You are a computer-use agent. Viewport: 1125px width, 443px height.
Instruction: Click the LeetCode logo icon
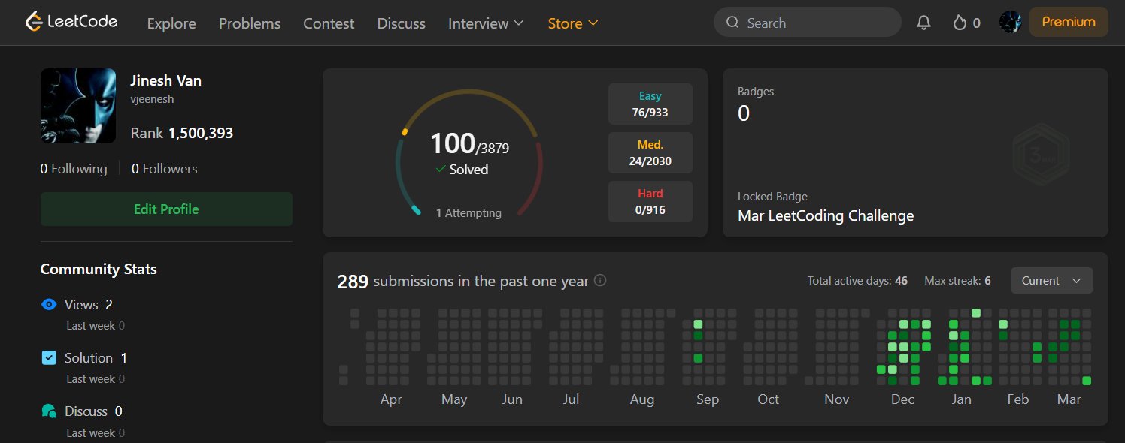pos(33,23)
